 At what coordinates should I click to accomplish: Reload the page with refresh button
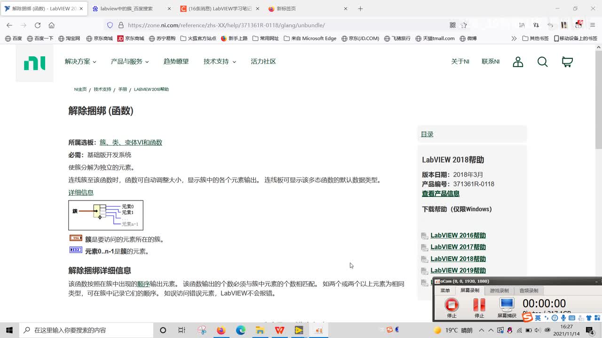(x=38, y=25)
